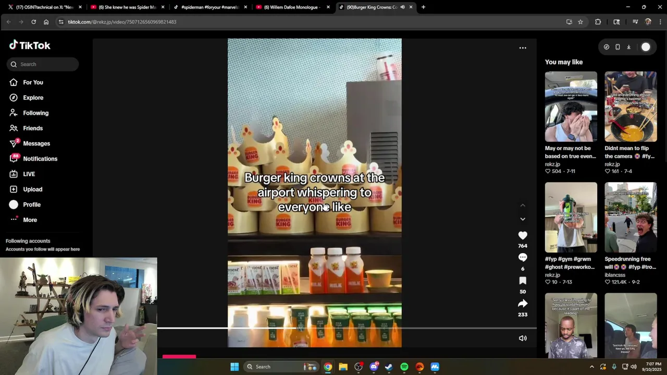Screen dimensions: 667x375
Task: Open Spotify from the taskbar
Action: [404, 367]
